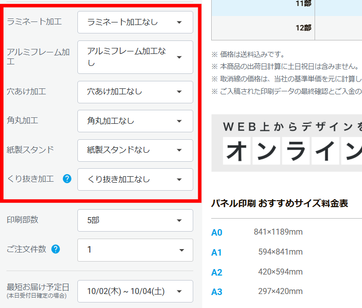362x308 pixels.
Task: Open the 紙製スタンド dropdown
Action: click(135, 150)
